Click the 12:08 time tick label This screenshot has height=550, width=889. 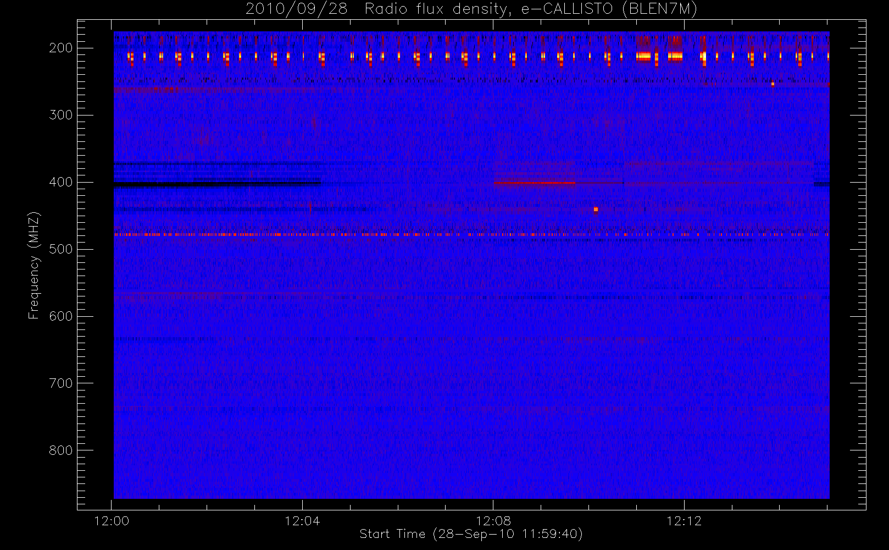point(493,521)
